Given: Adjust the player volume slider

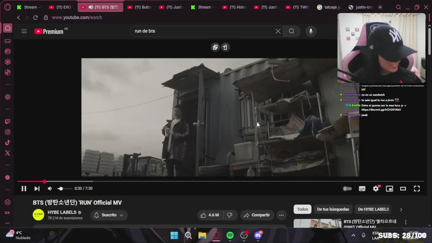Looking at the screenshot, I should [64, 189].
